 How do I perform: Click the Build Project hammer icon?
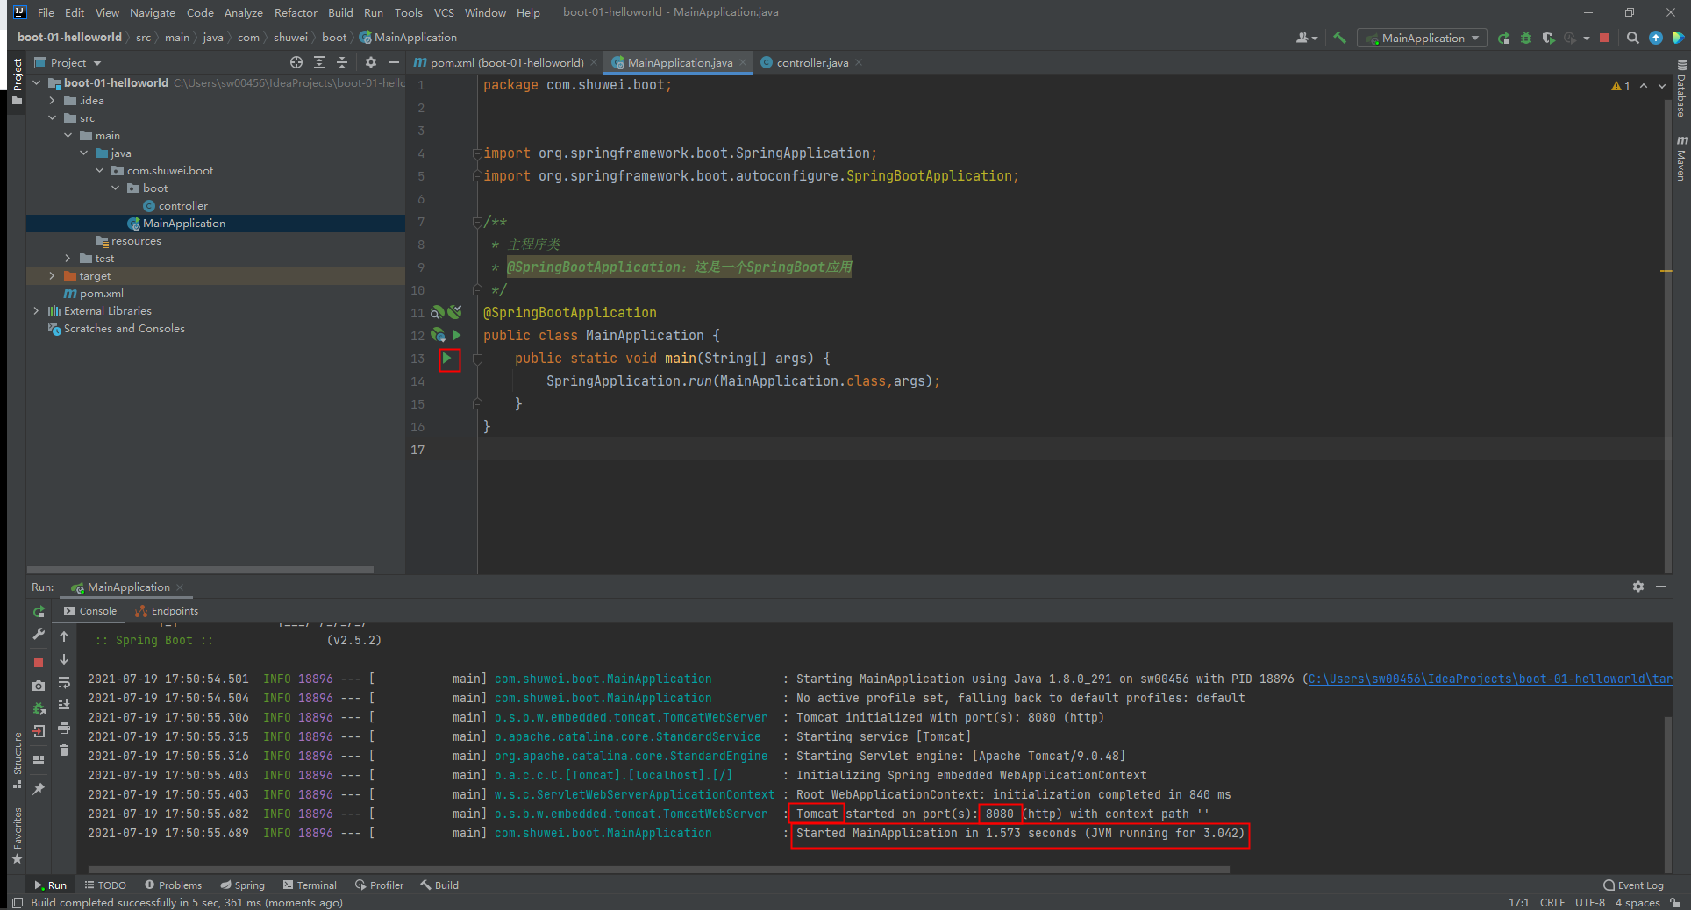[1339, 38]
